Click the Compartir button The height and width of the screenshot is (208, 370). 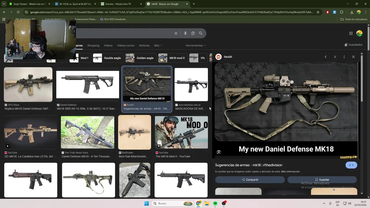coord(250,180)
